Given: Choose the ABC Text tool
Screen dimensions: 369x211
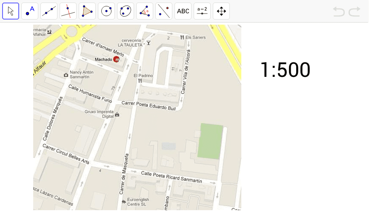Looking at the screenshot, I should (183, 11).
